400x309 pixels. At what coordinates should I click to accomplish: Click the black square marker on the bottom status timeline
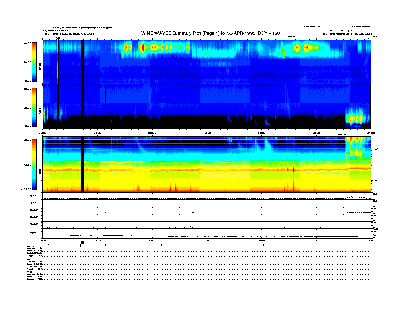point(82,242)
